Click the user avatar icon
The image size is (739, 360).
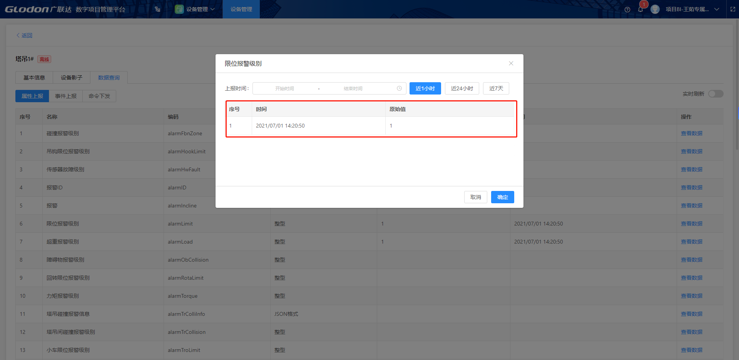655,10
